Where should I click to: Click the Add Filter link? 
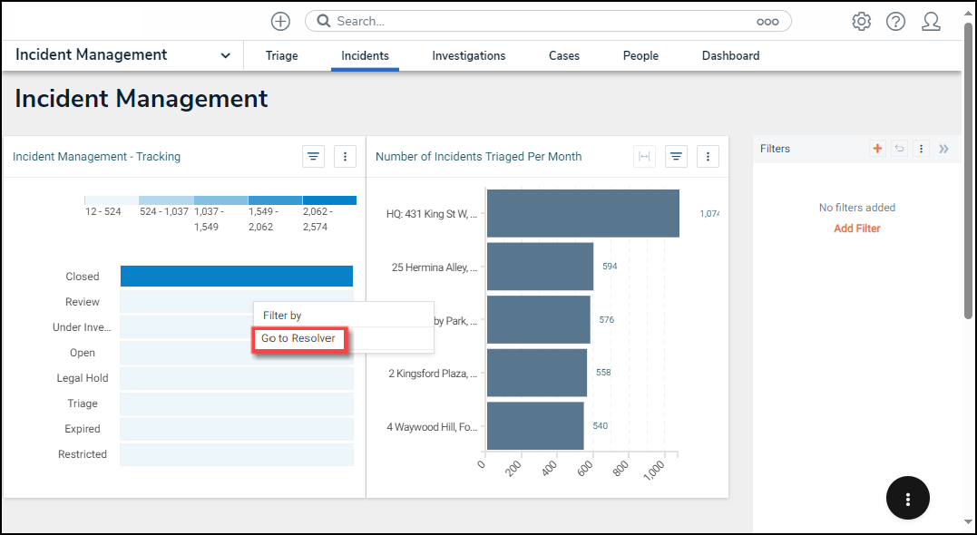tap(856, 229)
